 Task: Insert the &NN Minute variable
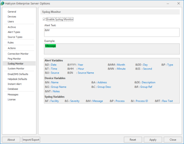pyautogui.click(x=121, y=69)
